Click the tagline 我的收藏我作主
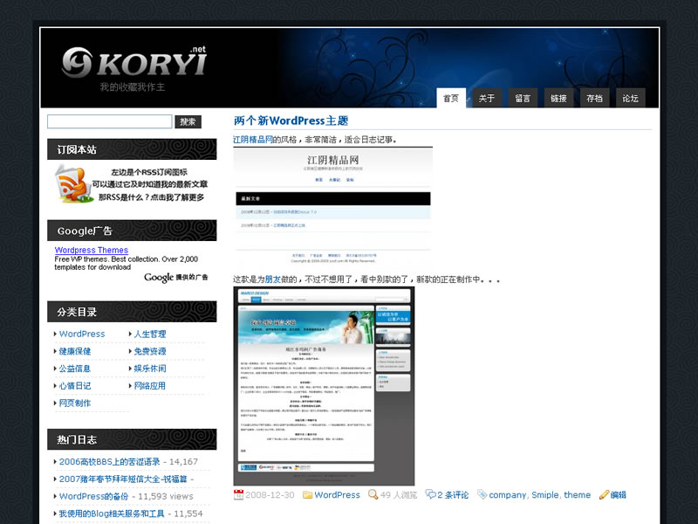 133,86
